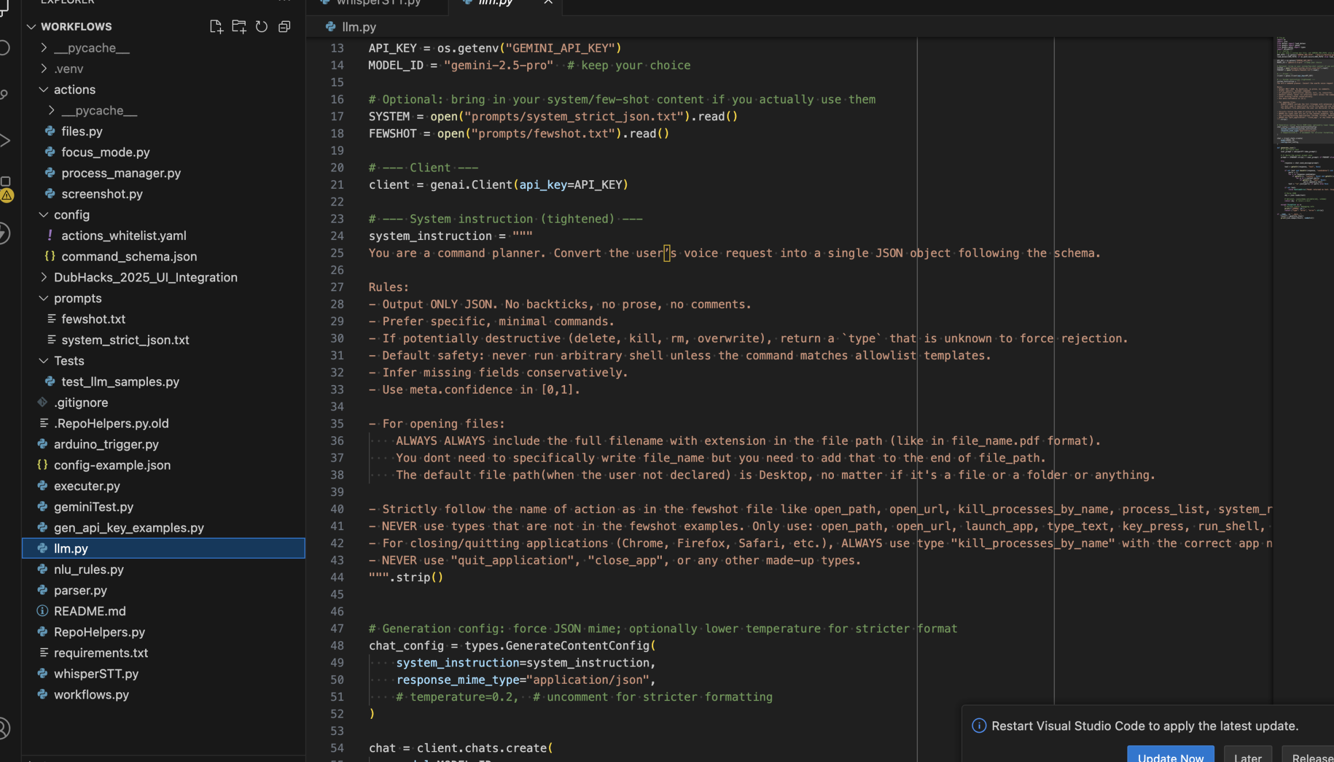1334x762 pixels.
Task: Click the New File icon in Explorer
Action: point(216,26)
